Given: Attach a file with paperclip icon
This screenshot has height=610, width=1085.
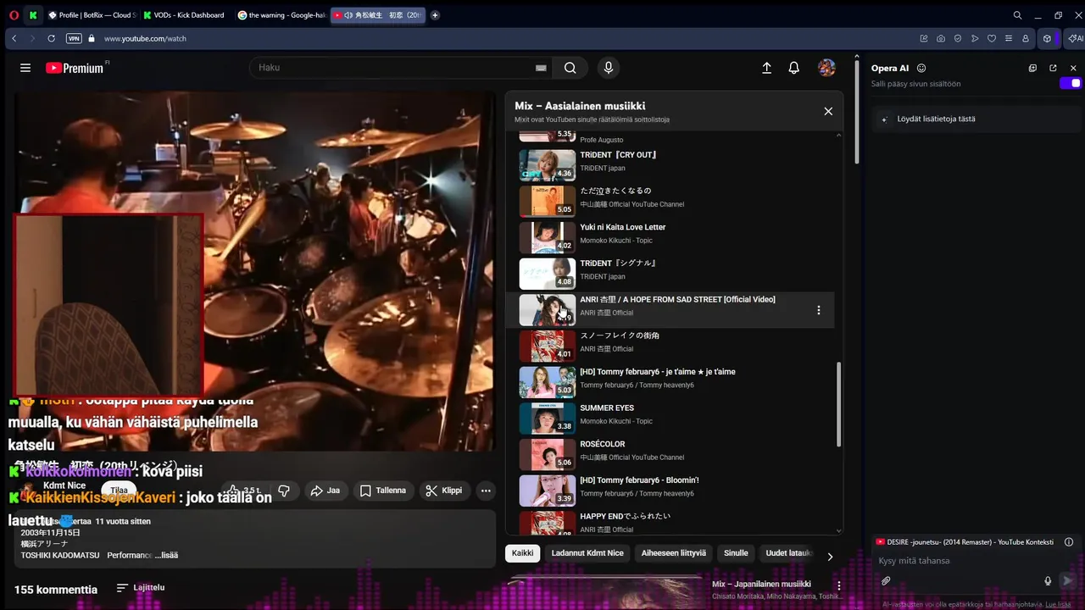Looking at the screenshot, I should click(886, 581).
